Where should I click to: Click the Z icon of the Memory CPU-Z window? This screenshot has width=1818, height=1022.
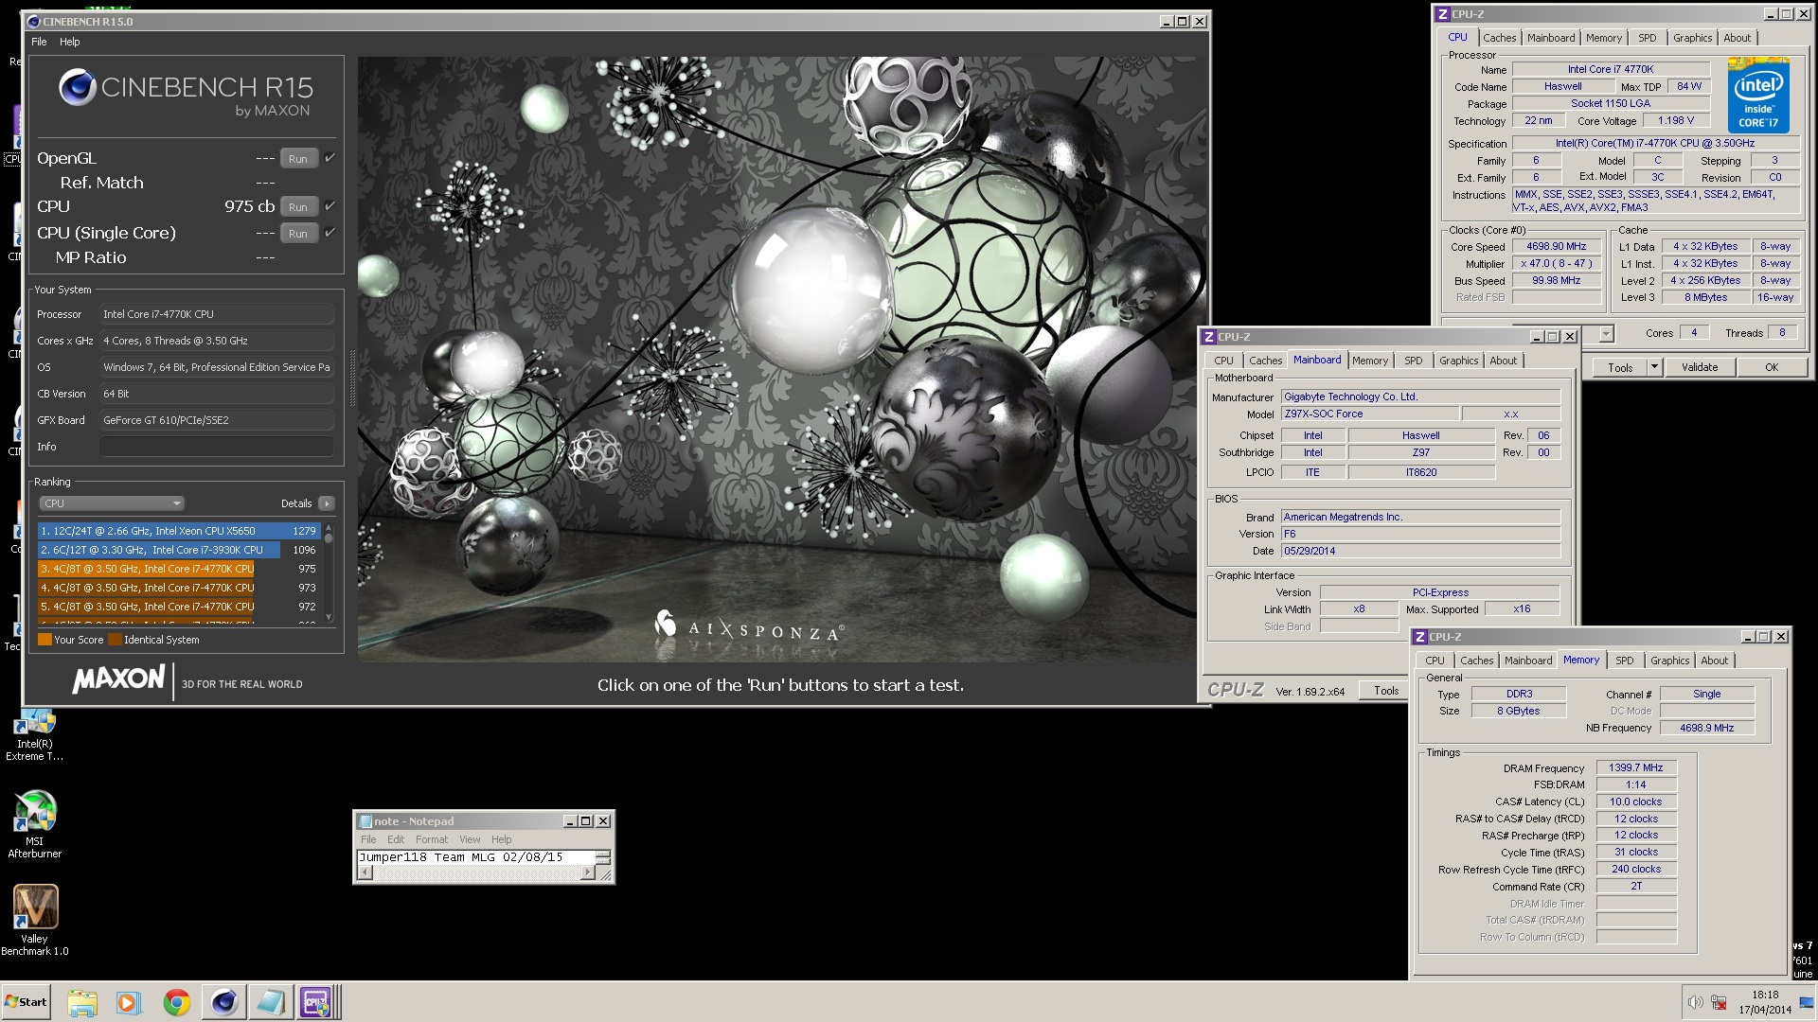pos(1420,637)
